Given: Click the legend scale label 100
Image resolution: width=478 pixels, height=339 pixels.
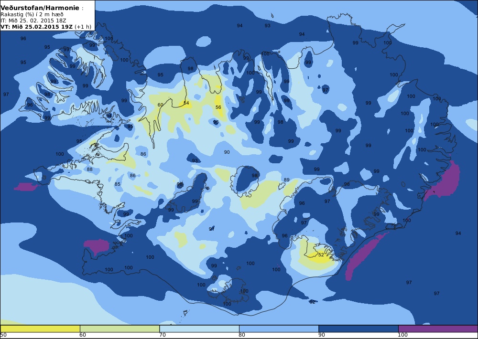Looking at the screenshot, I should point(402,335).
